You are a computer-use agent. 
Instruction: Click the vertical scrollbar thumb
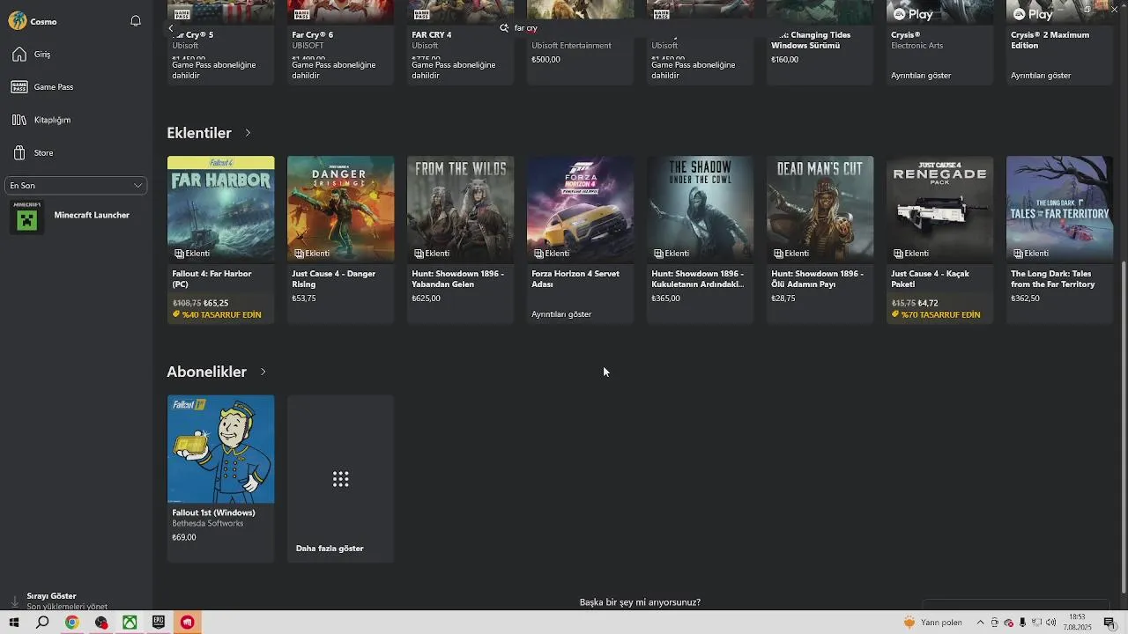1123,427
